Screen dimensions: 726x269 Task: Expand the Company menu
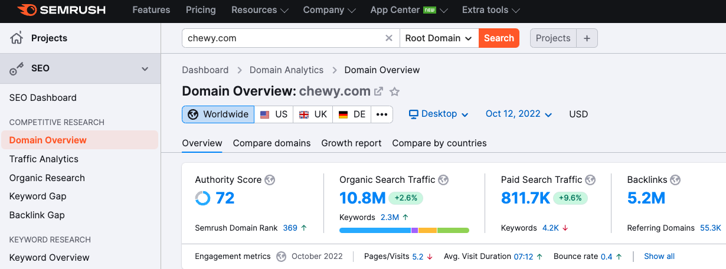click(329, 10)
